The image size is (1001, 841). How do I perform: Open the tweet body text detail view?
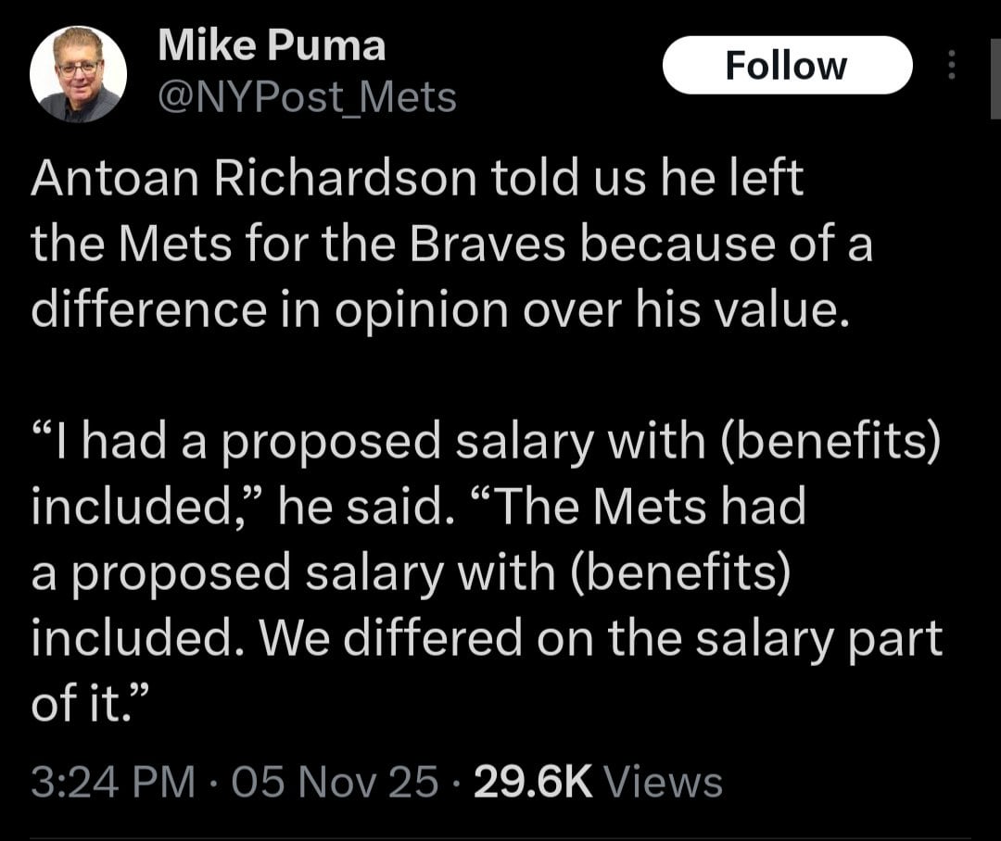pos(445,241)
